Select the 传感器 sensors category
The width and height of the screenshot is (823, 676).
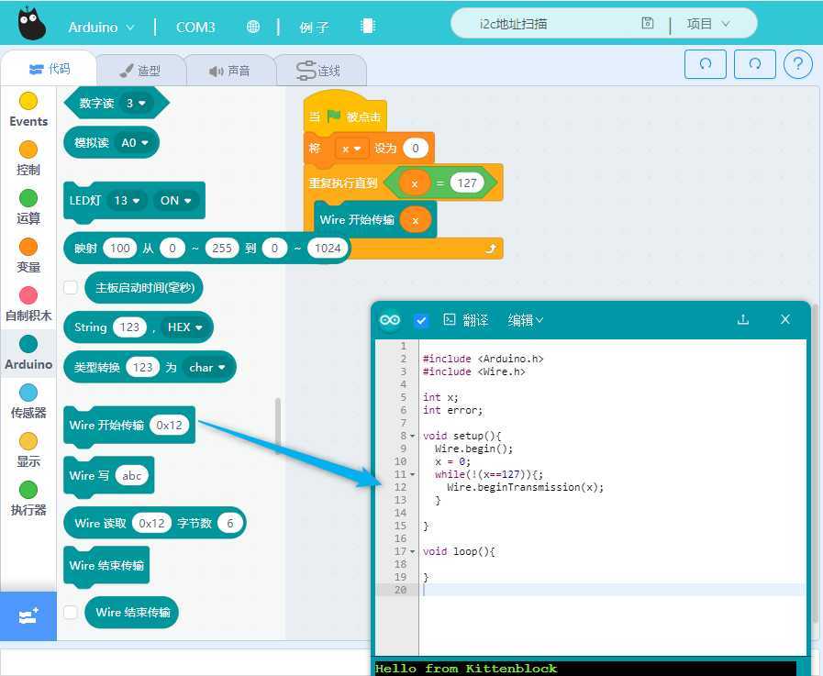tap(28, 401)
